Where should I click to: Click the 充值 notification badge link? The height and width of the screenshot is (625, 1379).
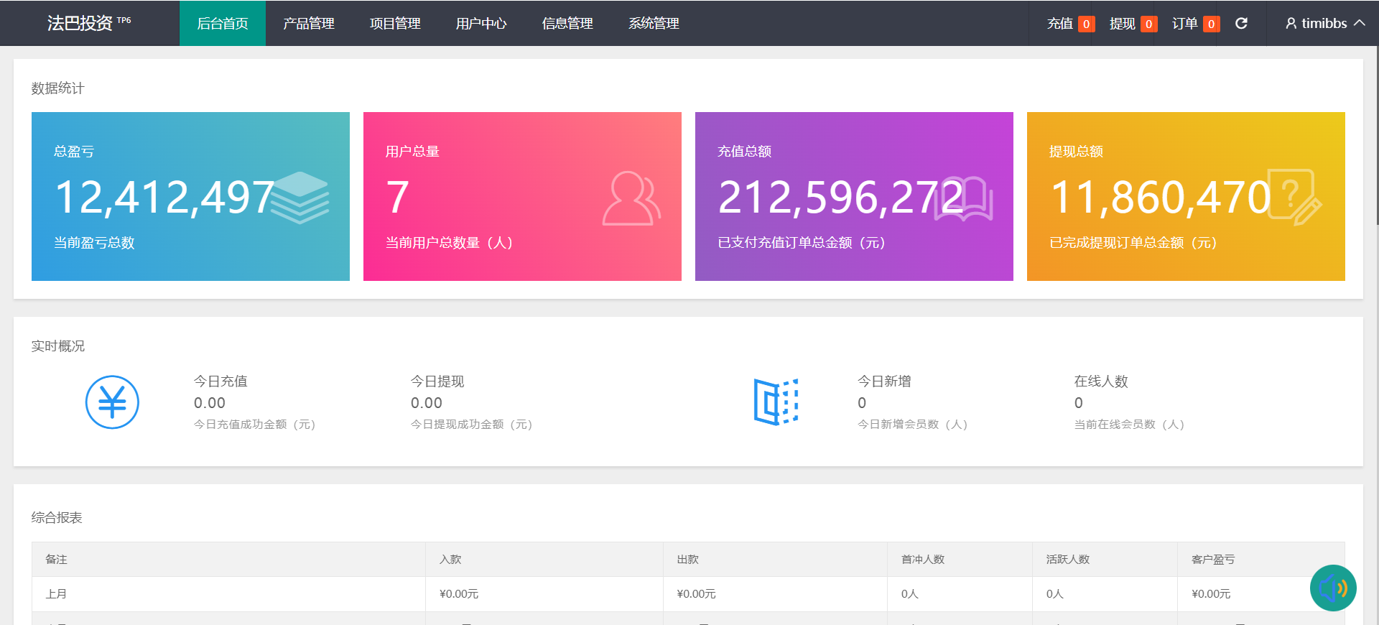[x=1070, y=24]
